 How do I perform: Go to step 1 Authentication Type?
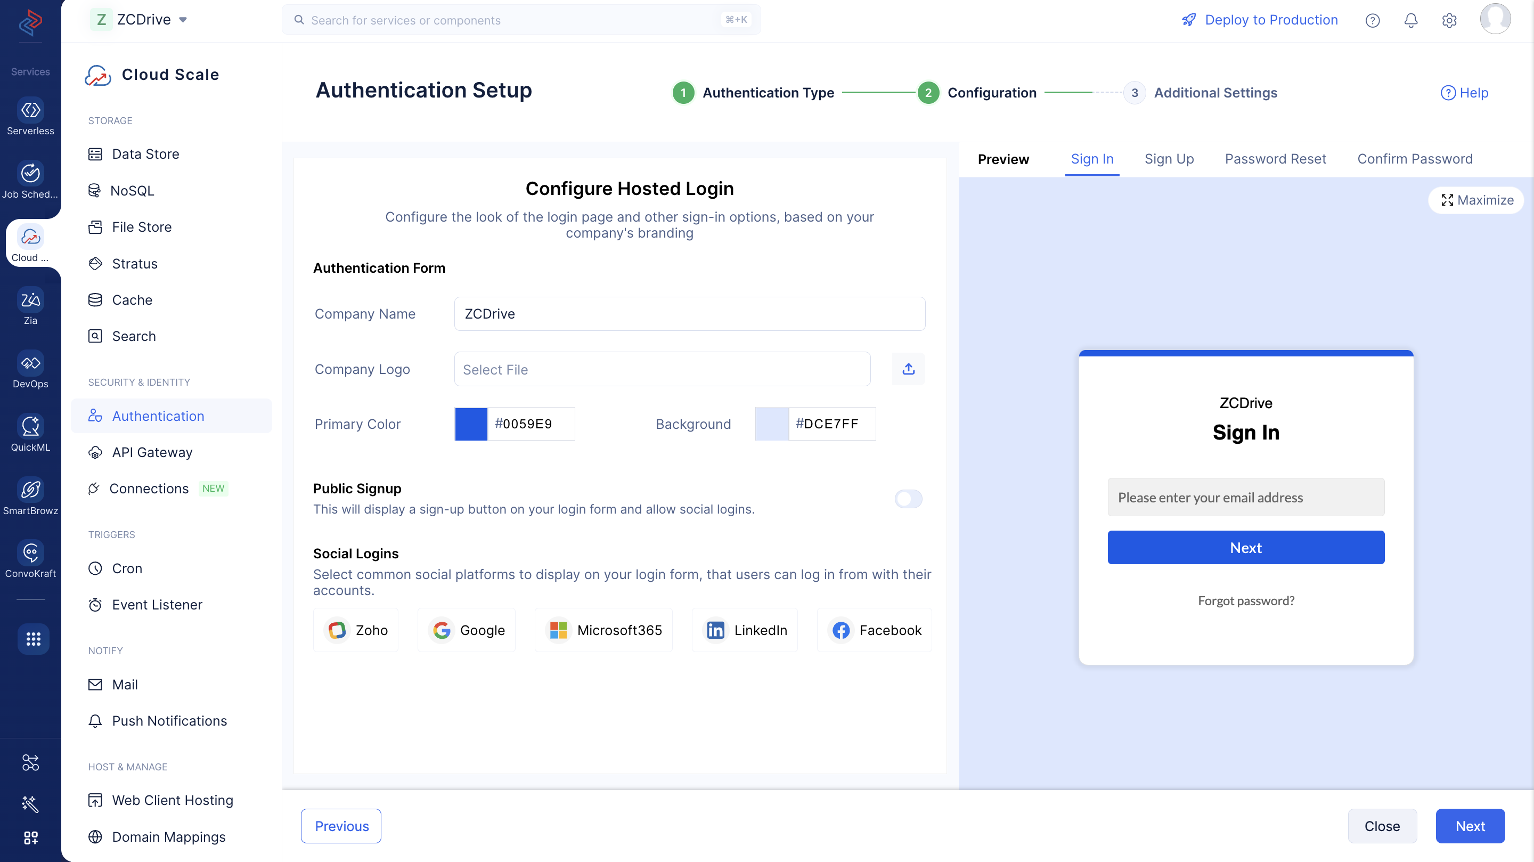click(753, 93)
